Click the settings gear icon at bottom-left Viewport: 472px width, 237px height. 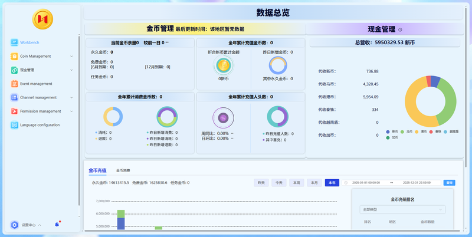click(x=14, y=225)
